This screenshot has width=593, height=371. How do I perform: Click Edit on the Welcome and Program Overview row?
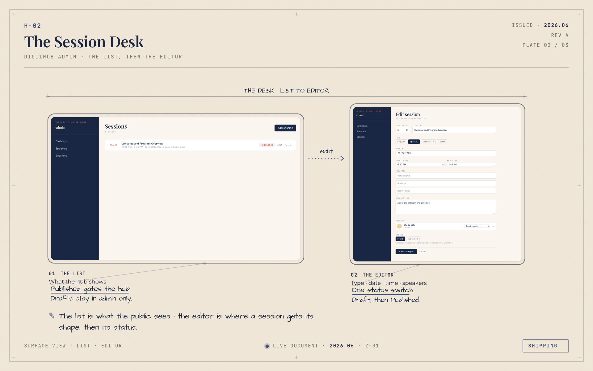click(x=280, y=145)
